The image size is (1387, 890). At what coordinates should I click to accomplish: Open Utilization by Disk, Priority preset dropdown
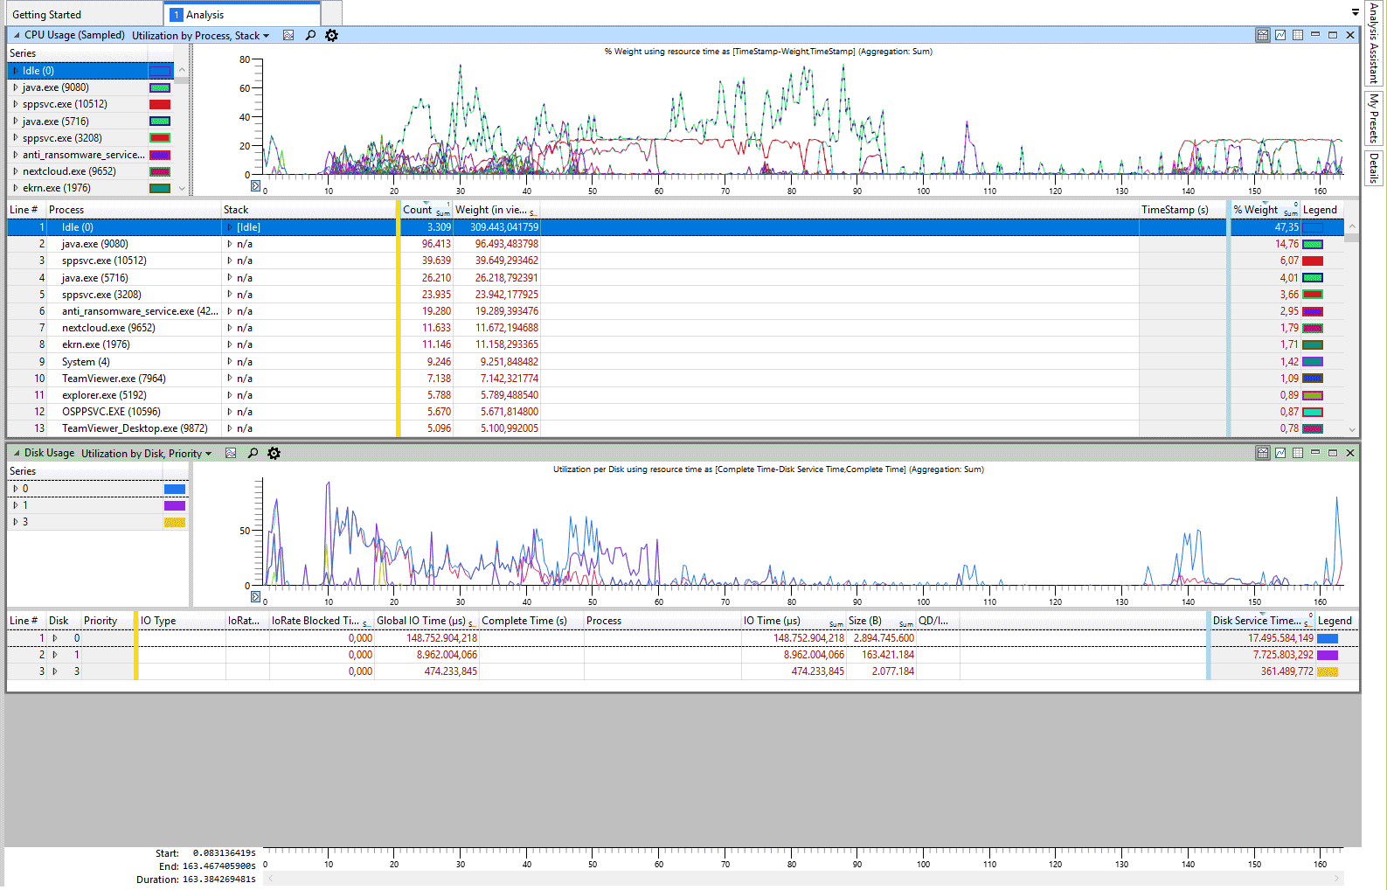click(147, 454)
